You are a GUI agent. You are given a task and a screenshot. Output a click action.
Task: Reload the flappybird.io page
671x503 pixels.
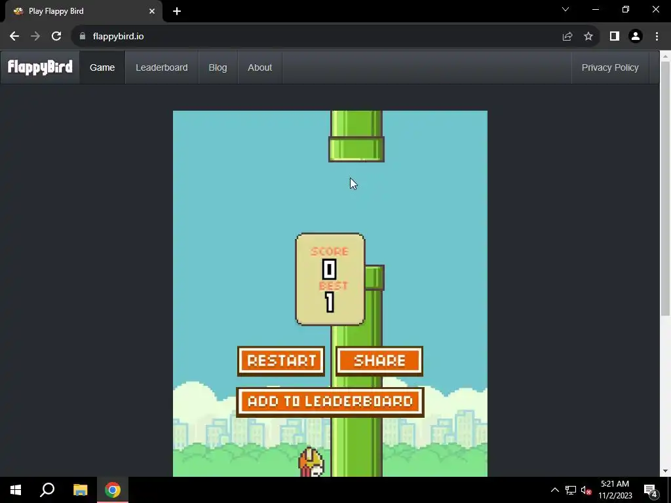[56, 37]
